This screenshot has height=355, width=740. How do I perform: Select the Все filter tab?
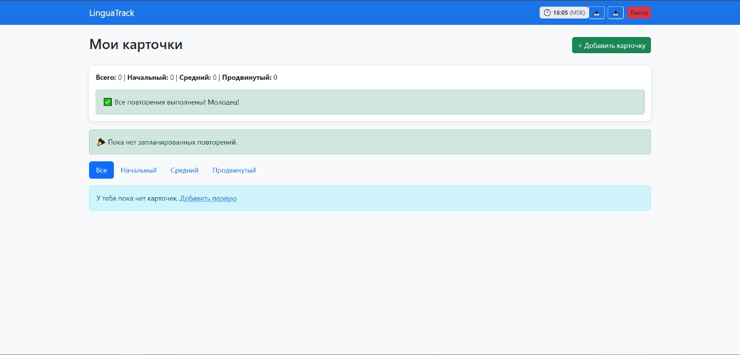click(x=101, y=170)
